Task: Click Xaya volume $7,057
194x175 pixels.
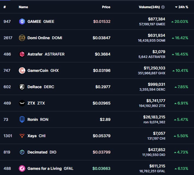Action: [x=159, y=133]
